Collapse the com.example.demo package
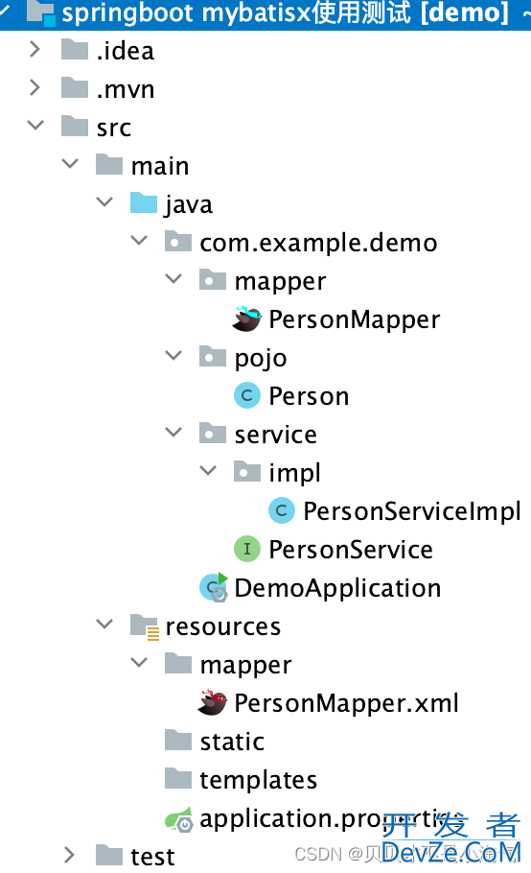Viewport: 531px width, 873px height. click(x=139, y=241)
